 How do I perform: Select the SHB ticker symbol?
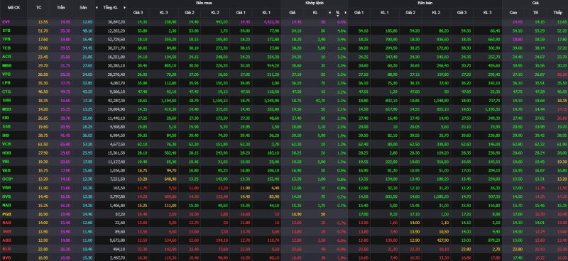click(x=6, y=100)
